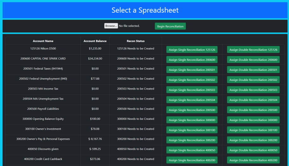Assign Single Reconciliation for Payroll Liabilities 200500
The height and width of the screenshot is (166, 289).
(192, 110)
